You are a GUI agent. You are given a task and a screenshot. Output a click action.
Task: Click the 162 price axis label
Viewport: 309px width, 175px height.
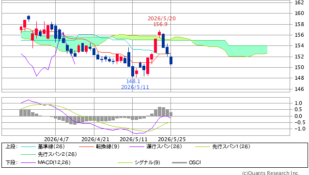(299, 2)
